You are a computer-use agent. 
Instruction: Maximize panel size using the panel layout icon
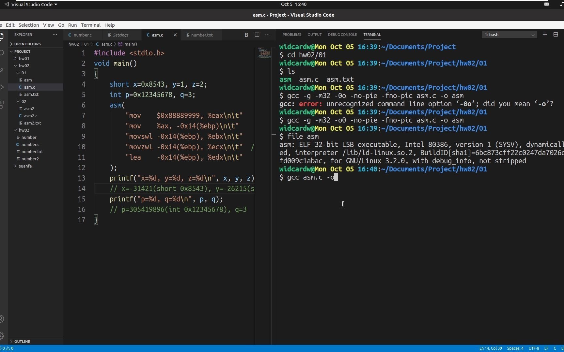[x=556, y=35]
